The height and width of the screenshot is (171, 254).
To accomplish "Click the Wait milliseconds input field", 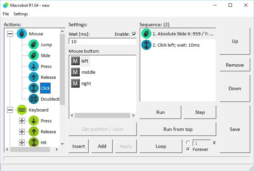I will tap(102, 41).
